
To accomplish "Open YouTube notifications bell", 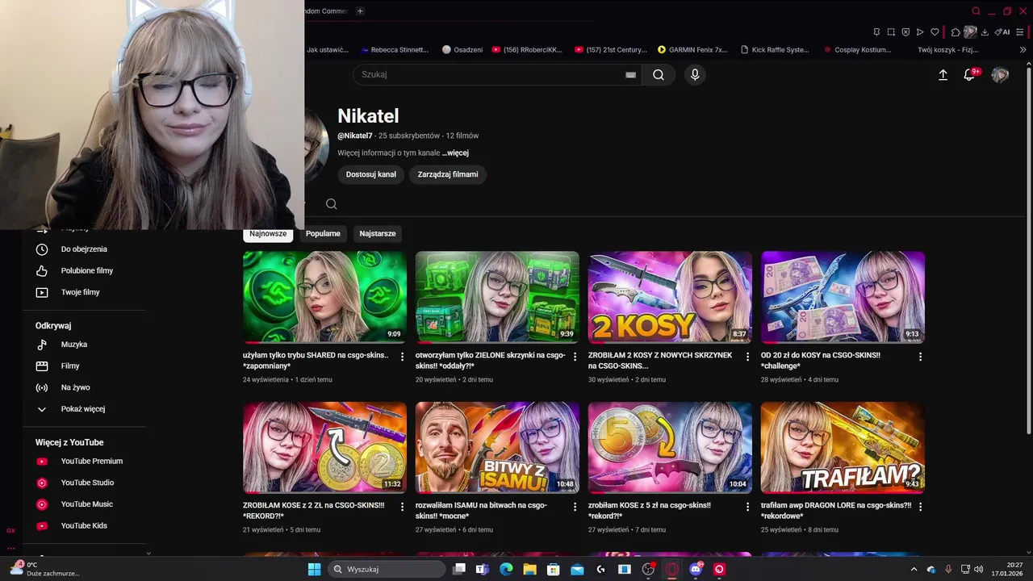I will [969, 74].
